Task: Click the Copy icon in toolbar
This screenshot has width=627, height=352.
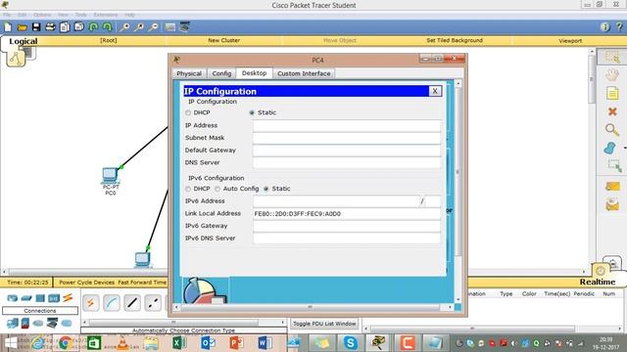Action: (x=65, y=27)
